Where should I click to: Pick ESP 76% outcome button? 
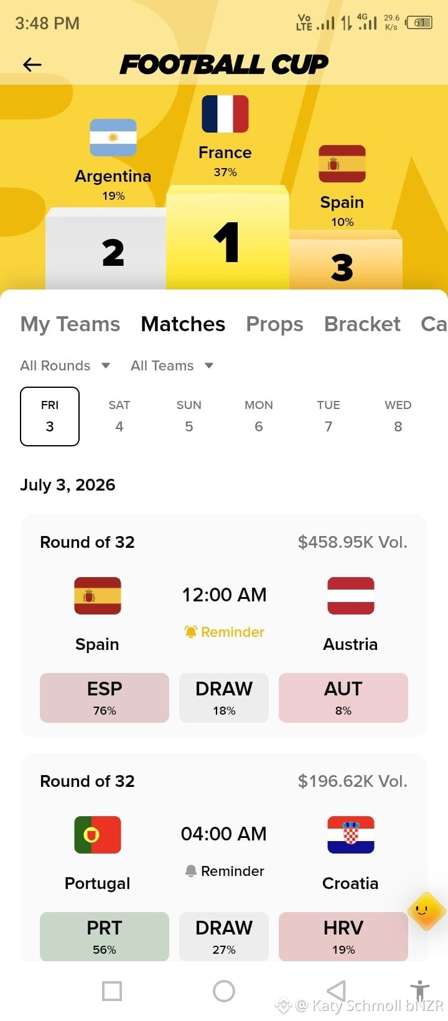click(105, 698)
